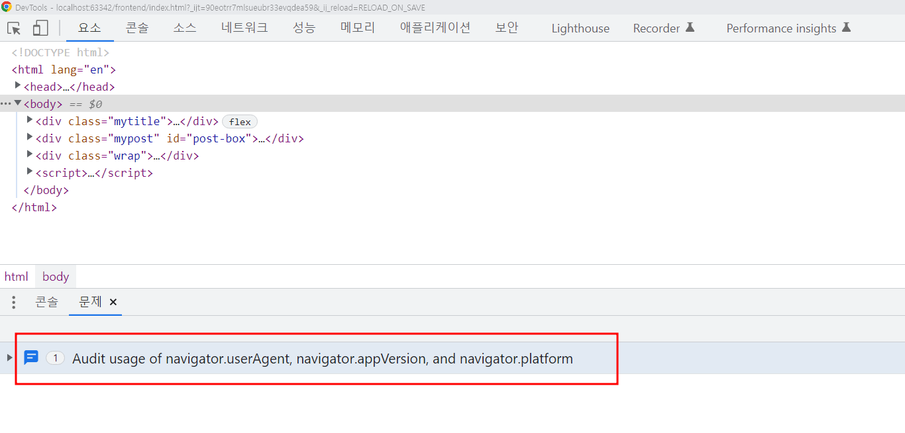Click the "wrap" class attribute value
Image resolution: width=905 pixels, height=433 pixels.
tap(128, 156)
